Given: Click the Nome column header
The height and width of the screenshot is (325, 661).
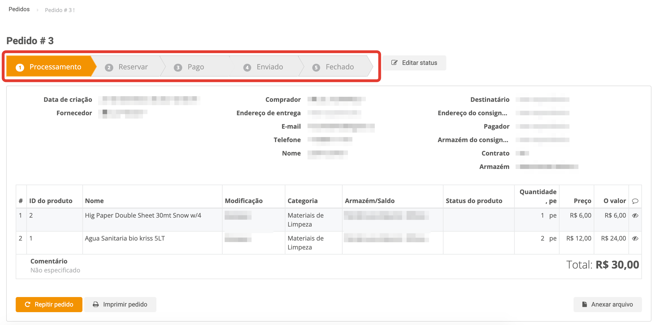Looking at the screenshot, I should click(x=94, y=201).
